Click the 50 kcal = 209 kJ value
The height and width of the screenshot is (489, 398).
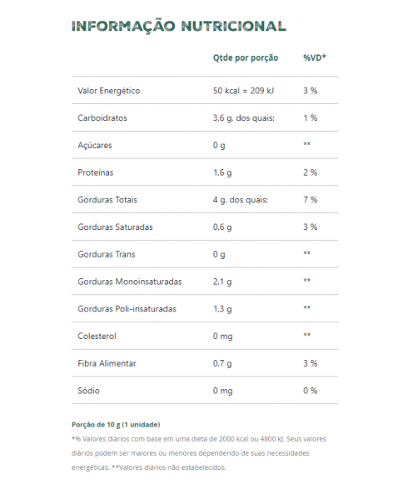click(x=243, y=91)
